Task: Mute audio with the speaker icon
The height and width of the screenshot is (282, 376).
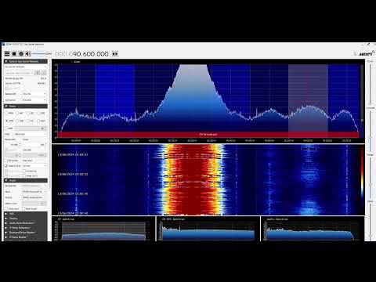Action: [28, 54]
